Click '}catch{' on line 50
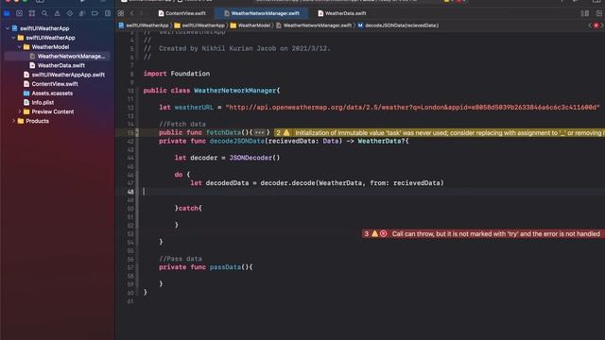 click(188, 208)
